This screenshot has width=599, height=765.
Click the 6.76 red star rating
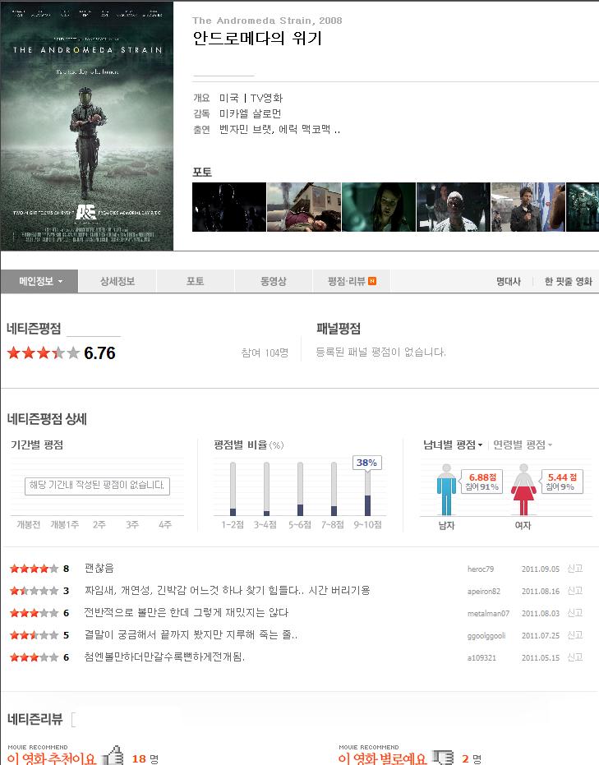[x=44, y=353]
